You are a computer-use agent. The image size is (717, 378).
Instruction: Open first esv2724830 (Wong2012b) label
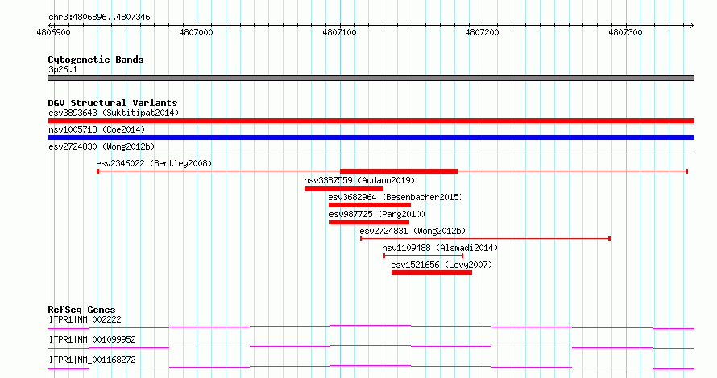coord(102,146)
